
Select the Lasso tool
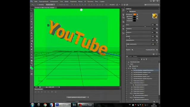[x=32, y=16]
